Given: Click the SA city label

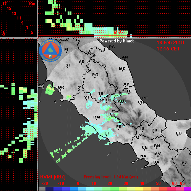Looking at the screenshot, I should point(156,162).
